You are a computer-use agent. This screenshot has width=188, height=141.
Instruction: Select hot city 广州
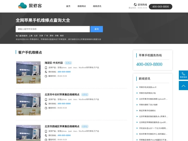pyautogui.click(x=46, y=36)
